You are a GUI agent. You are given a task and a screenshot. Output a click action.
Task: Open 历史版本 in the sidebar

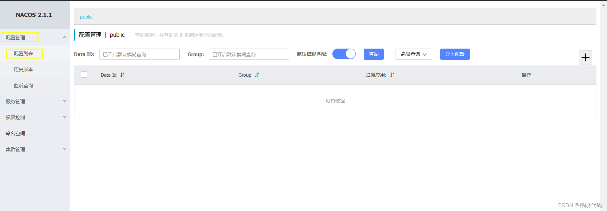[x=23, y=69]
